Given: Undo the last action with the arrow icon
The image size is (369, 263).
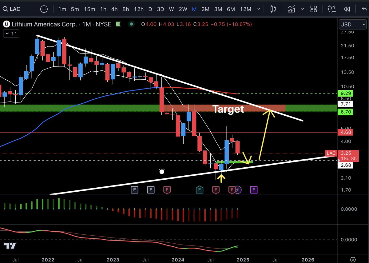Looking at the screenshot, I should [x=365, y=9].
